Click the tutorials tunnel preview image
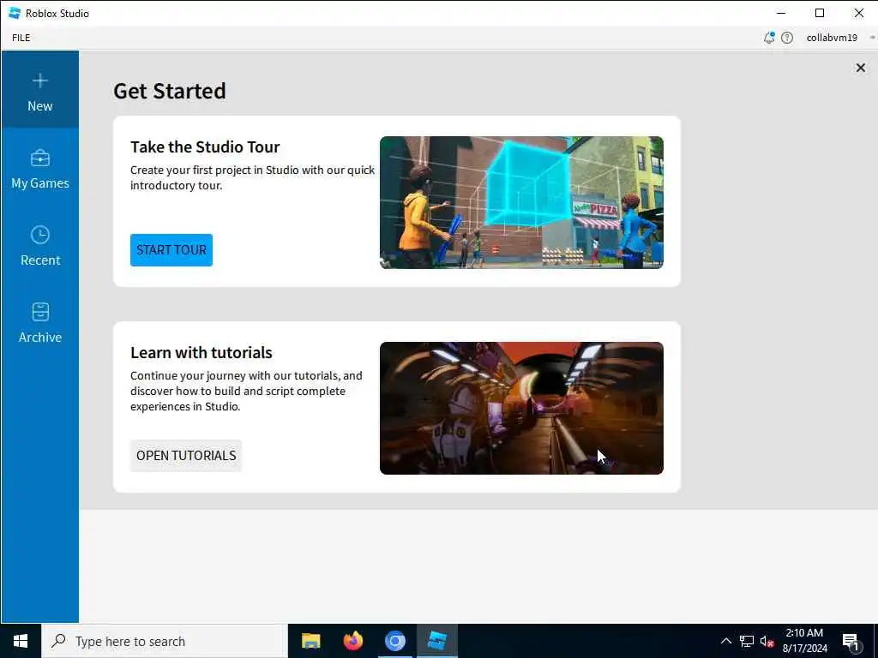878x658 pixels. coord(521,408)
